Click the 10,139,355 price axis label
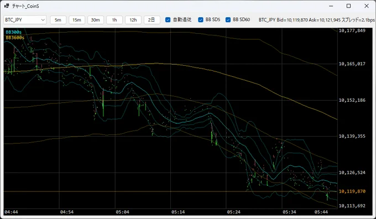The width and height of the screenshot is (376, 219). click(352, 136)
